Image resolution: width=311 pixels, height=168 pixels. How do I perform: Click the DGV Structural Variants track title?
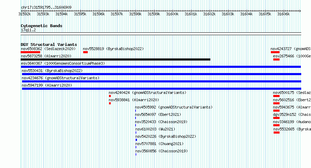coord(49,45)
